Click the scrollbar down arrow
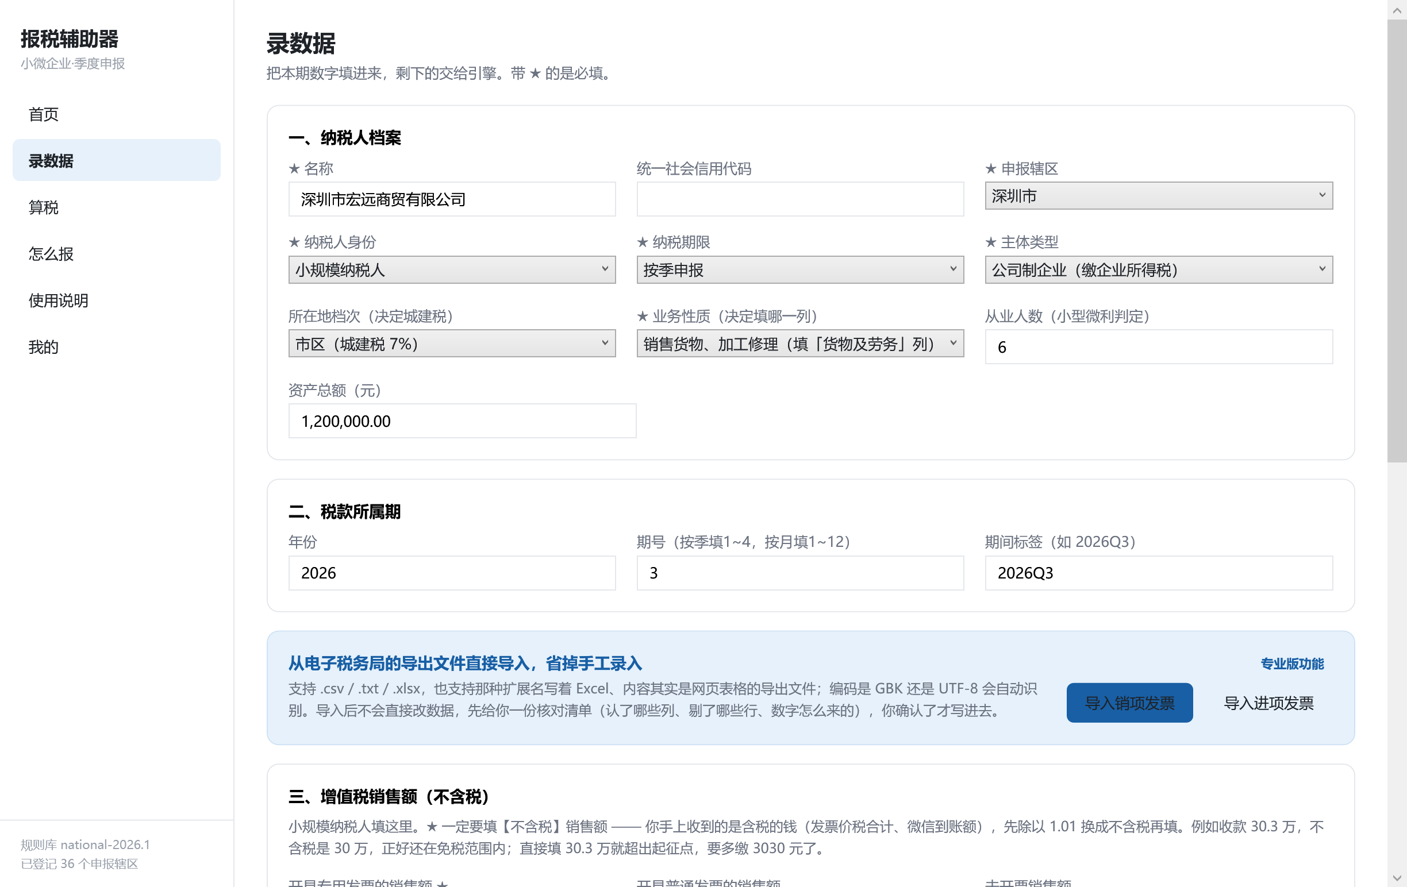Viewport: 1407px width, 887px height. click(1397, 878)
